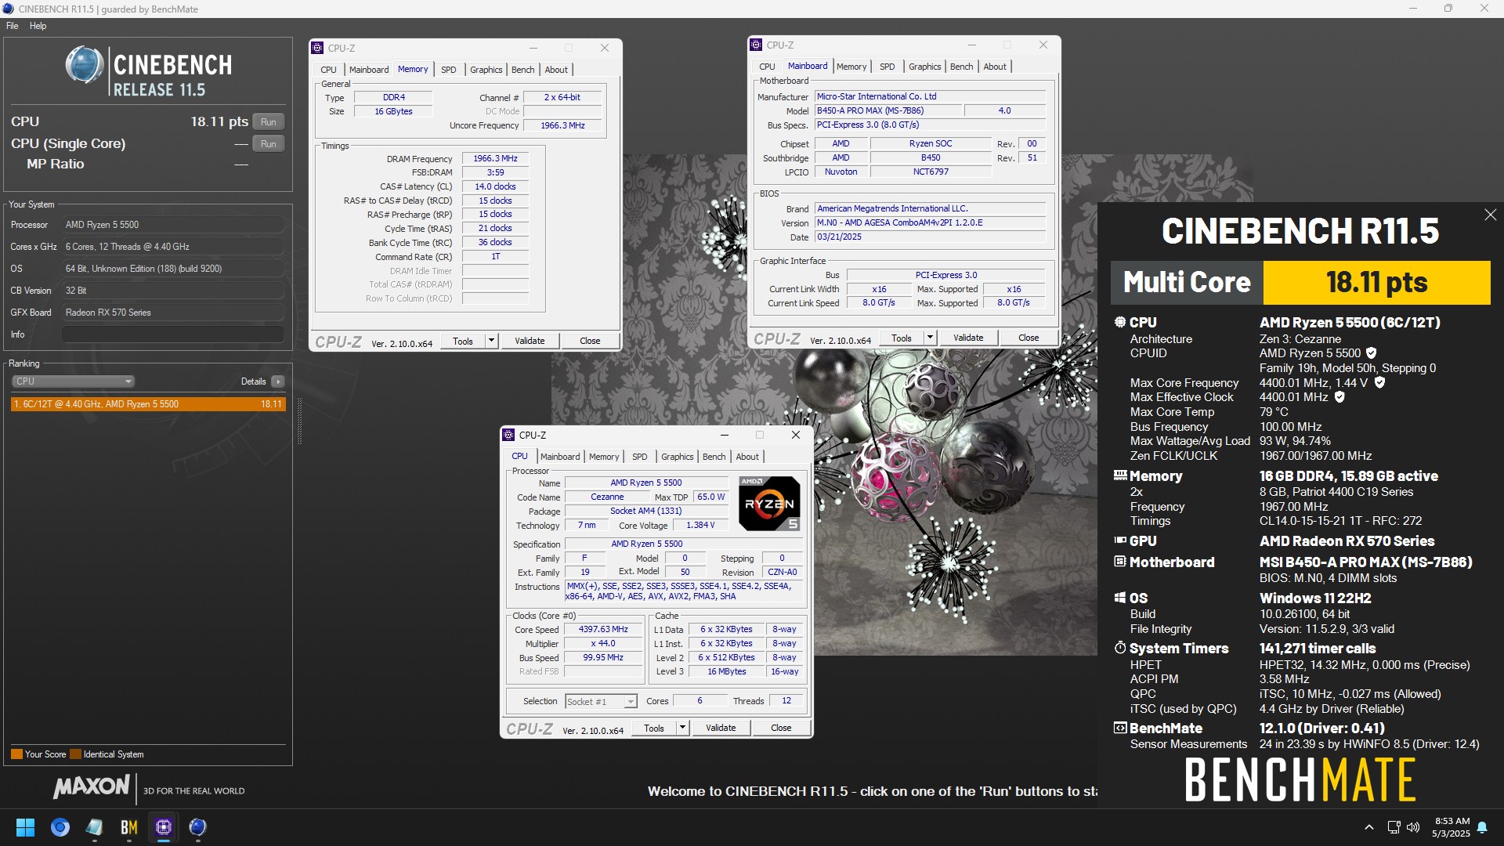This screenshot has height=846, width=1504.
Task: Click the DRAM Frequency 1966.3 MHz value
Action: pyautogui.click(x=495, y=158)
